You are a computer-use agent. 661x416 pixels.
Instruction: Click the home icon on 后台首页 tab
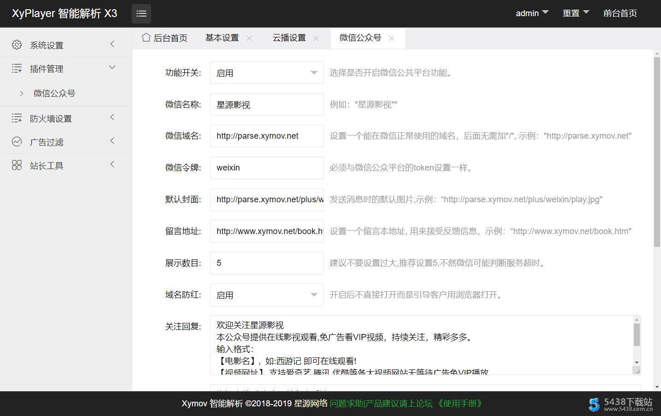146,38
